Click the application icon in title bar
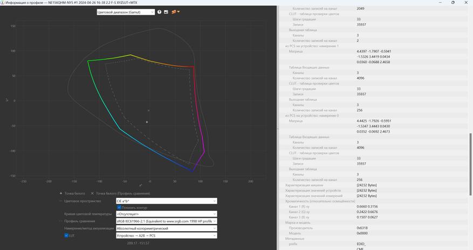The height and width of the screenshot is (250, 473). [x=3, y=3]
